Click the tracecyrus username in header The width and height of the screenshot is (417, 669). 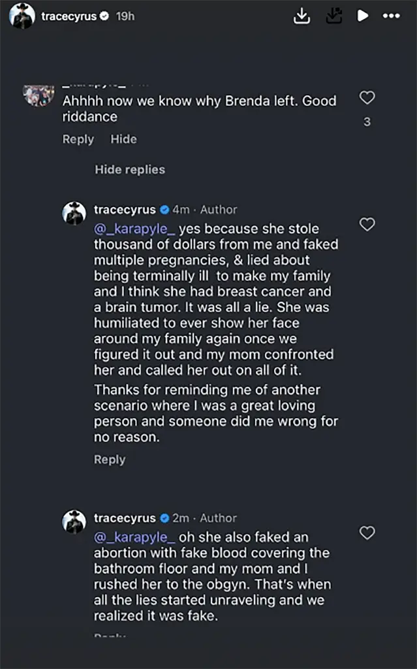click(69, 16)
